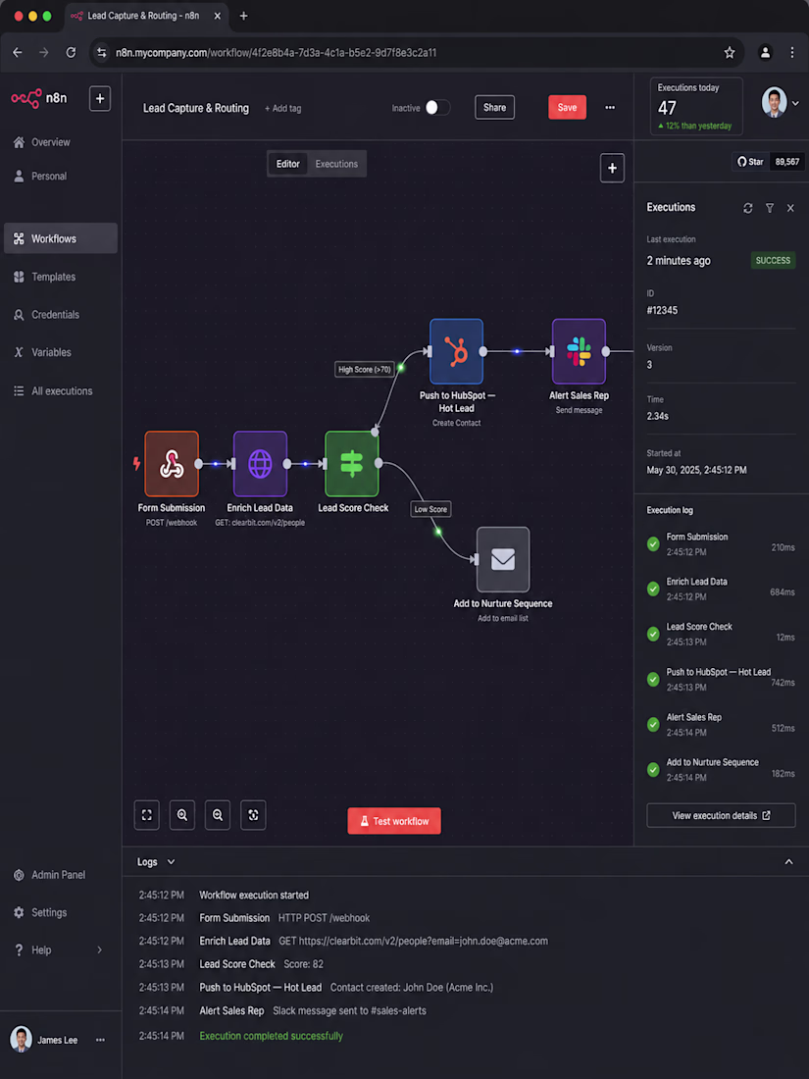Click the browser back arrow
The height and width of the screenshot is (1079, 809).
(x=18, y=52)
